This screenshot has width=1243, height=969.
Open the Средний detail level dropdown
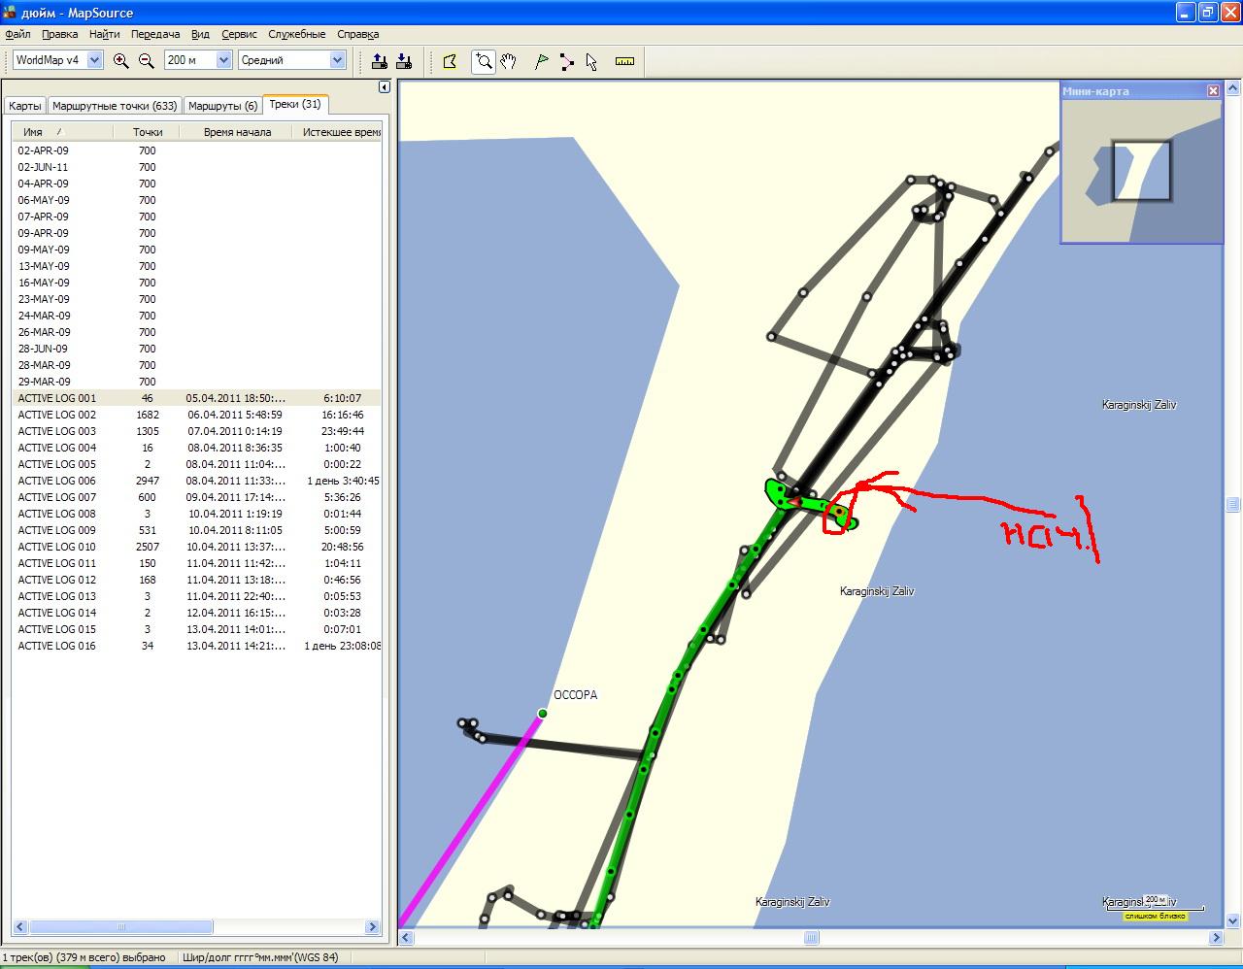coord(337,60)
